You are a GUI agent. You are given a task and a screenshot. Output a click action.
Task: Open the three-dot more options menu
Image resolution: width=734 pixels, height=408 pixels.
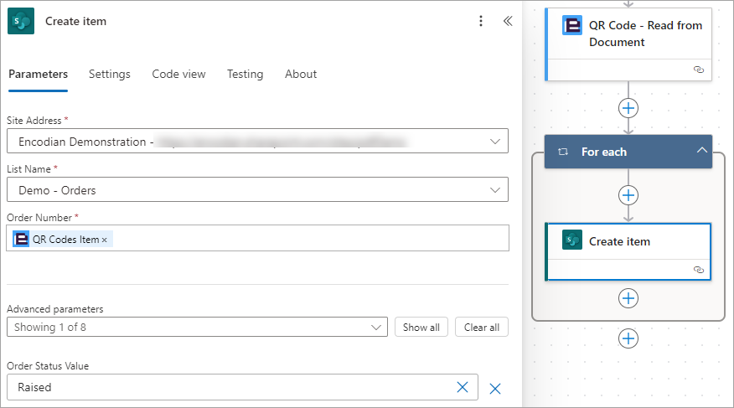click(x=481, y=21)
